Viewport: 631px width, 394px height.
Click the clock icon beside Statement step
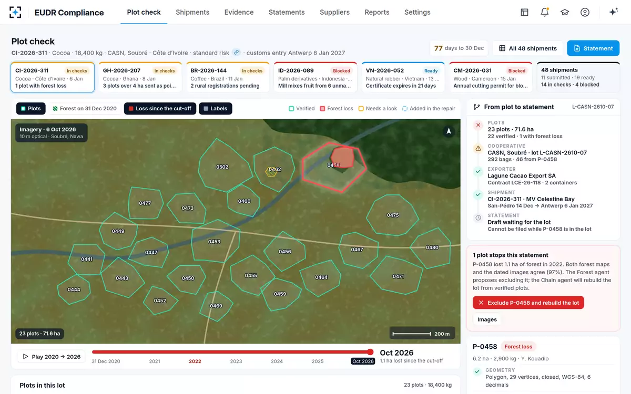point(478,217)
